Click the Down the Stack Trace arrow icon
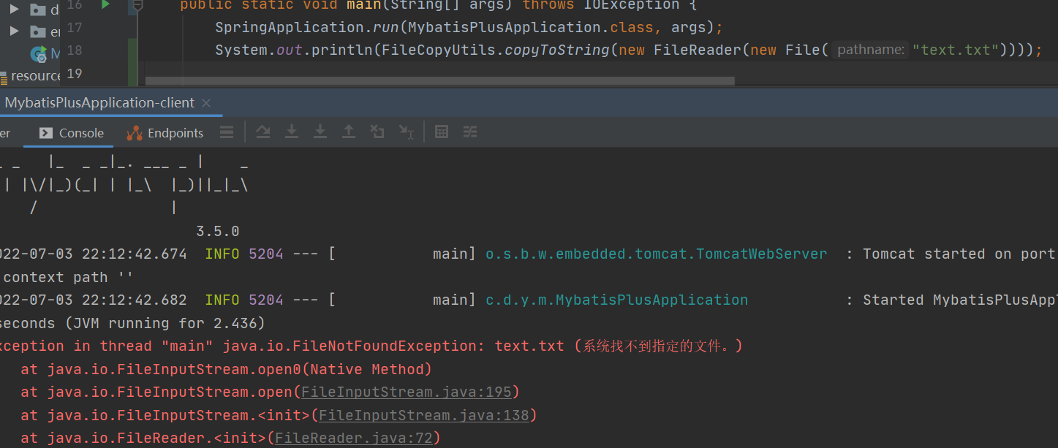 pyautogui.click(x=320, y=132)
